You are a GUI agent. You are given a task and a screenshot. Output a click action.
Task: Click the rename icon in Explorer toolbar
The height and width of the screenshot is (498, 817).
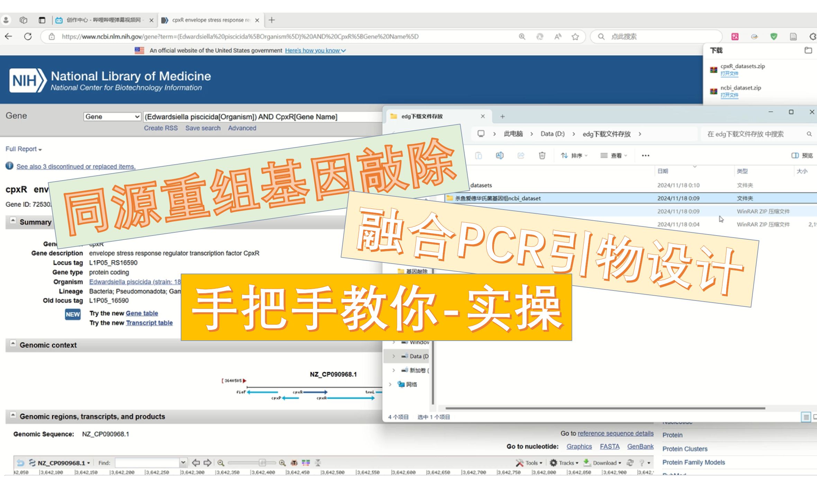point(500,155)
